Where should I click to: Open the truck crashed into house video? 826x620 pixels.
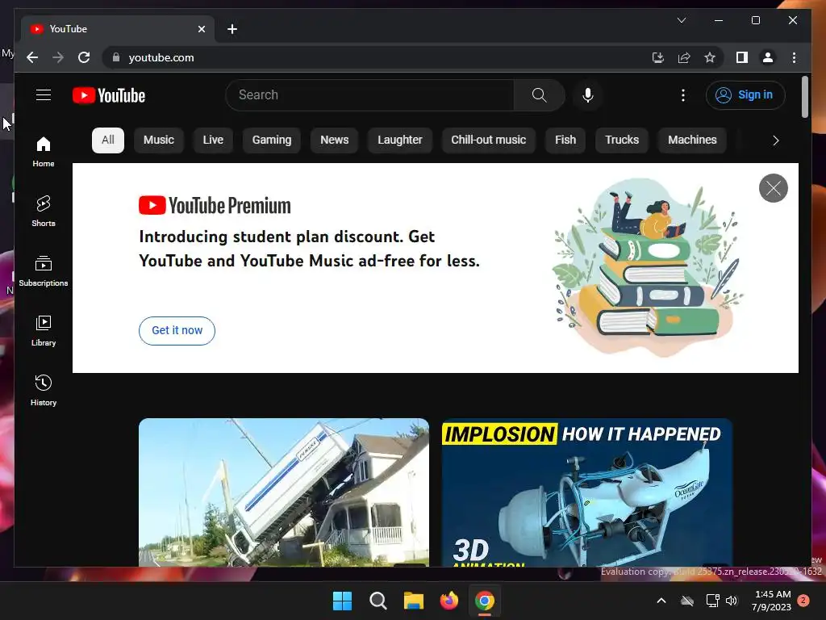[x=283, y=492]
